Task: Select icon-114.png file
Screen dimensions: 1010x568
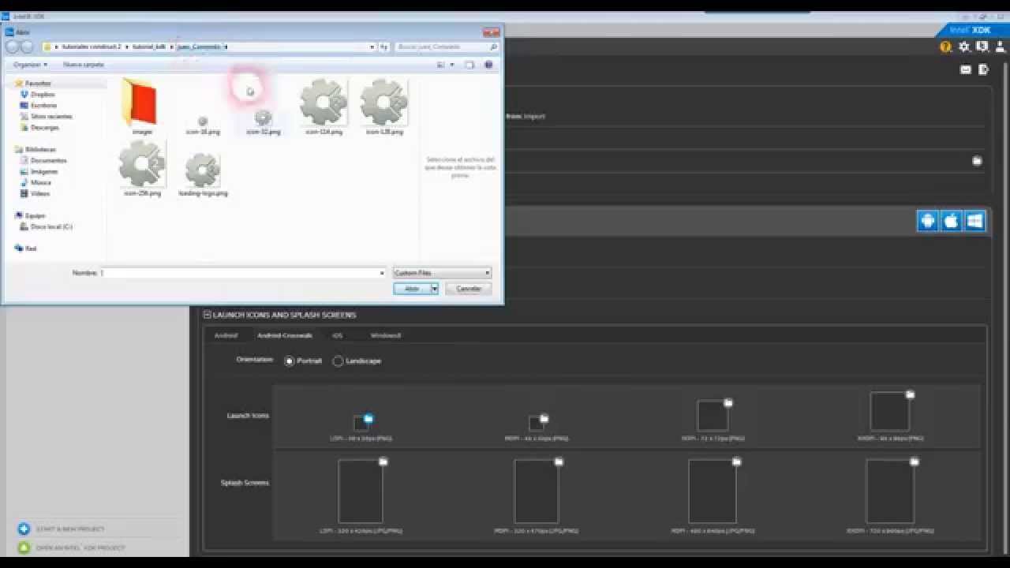Action: (x=324, y=106)
